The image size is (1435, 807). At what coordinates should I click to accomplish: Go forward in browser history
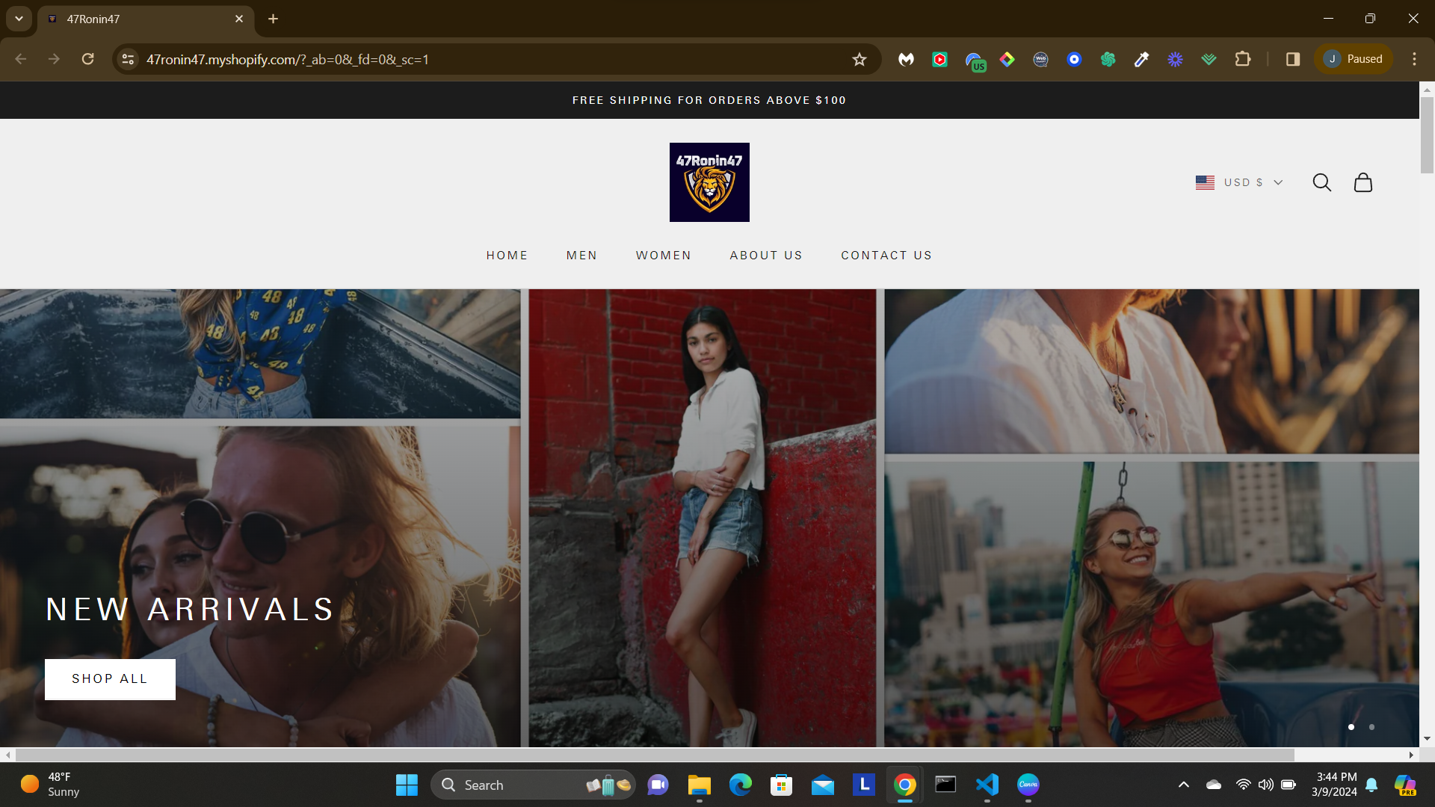coord(54,59)
